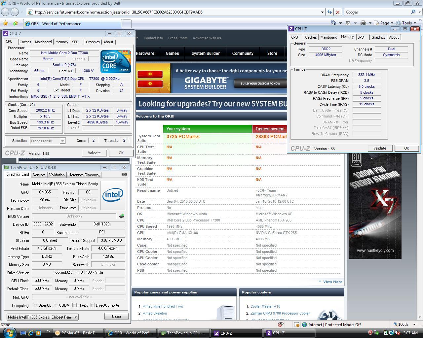Click Close button in GPU-Z
The image size is (423, 338).
tap(116, 316)
